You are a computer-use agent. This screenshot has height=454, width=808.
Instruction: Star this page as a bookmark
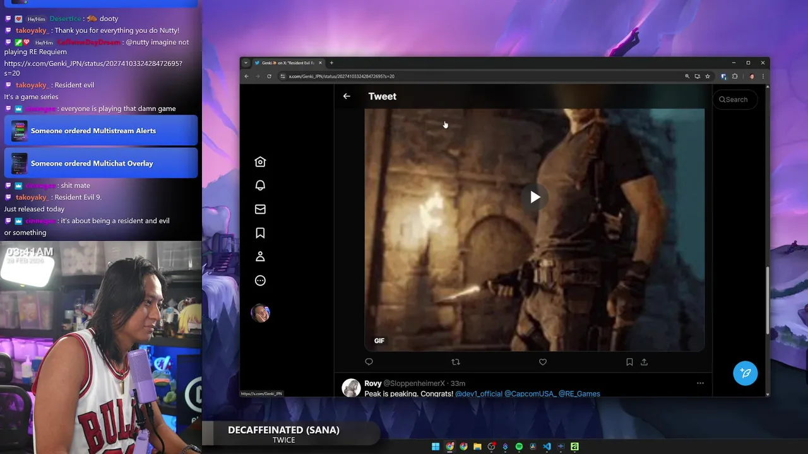tap(708, 76)
